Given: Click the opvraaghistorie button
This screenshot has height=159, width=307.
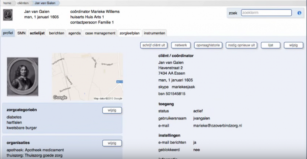Looking at the screenshot, I should 208,45.
